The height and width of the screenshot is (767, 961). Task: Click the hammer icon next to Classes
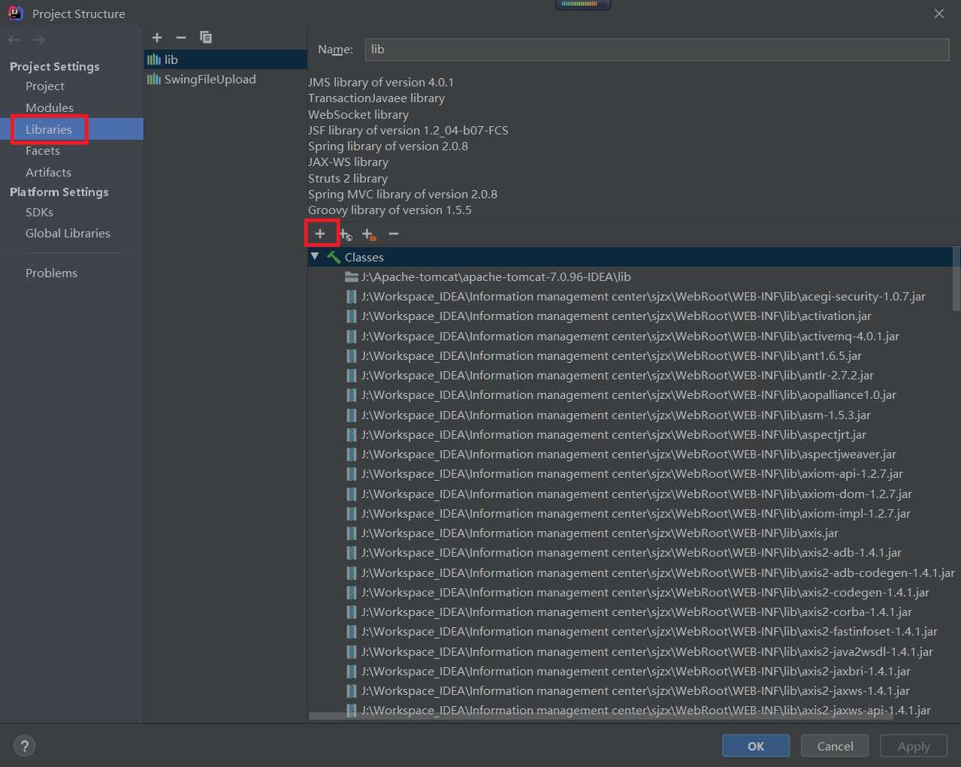[x=334, y=257]
